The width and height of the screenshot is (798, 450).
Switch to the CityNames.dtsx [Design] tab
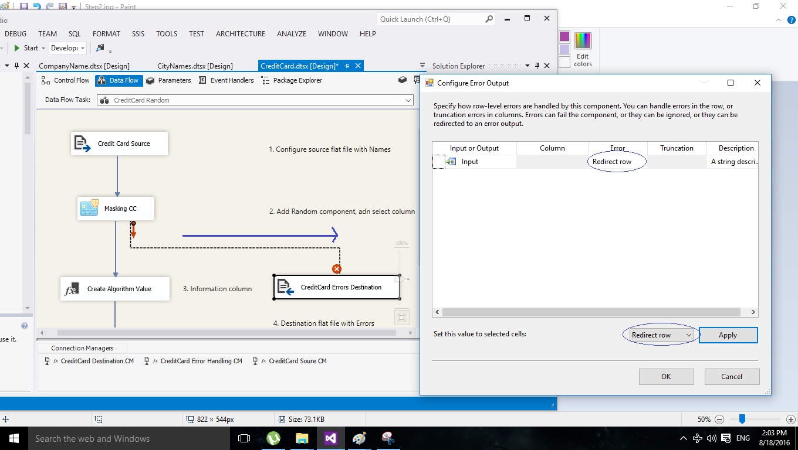tap(195, 66)
